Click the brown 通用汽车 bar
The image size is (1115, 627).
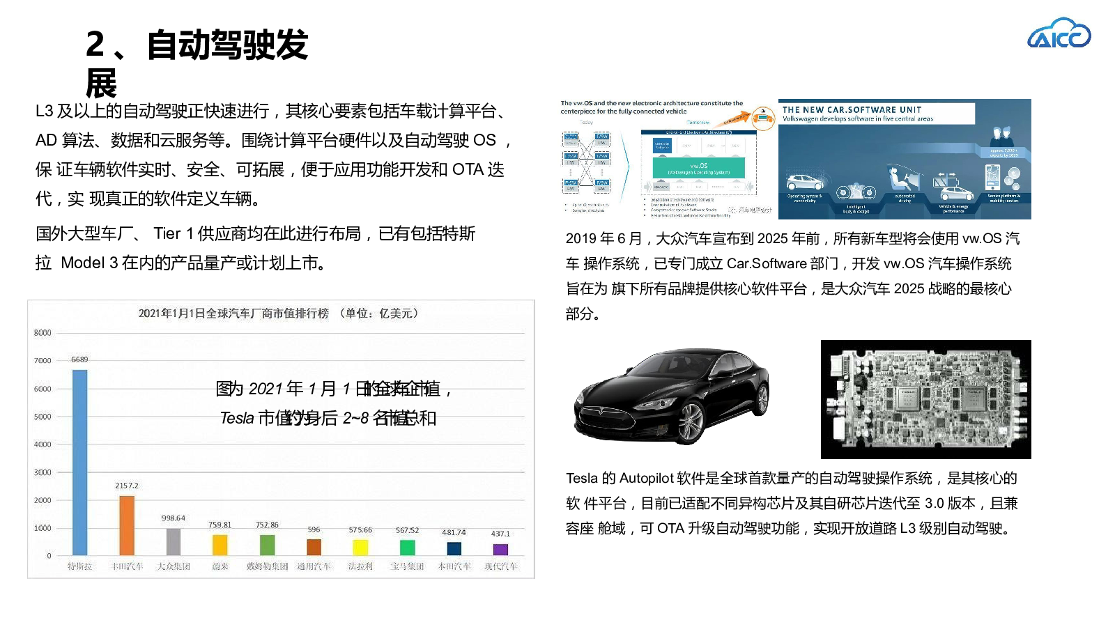314,548
